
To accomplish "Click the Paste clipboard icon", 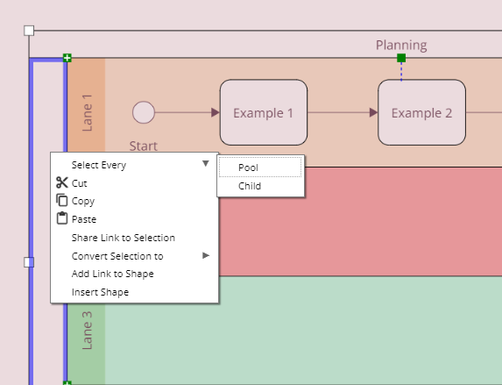I will pyautogui.click(x=62, y=218).
